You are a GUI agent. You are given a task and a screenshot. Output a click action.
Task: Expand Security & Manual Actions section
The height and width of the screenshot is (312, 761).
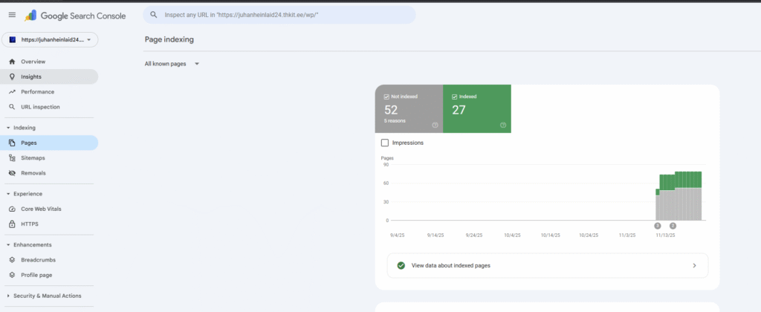pyautogui.click(x=7, y=296)
